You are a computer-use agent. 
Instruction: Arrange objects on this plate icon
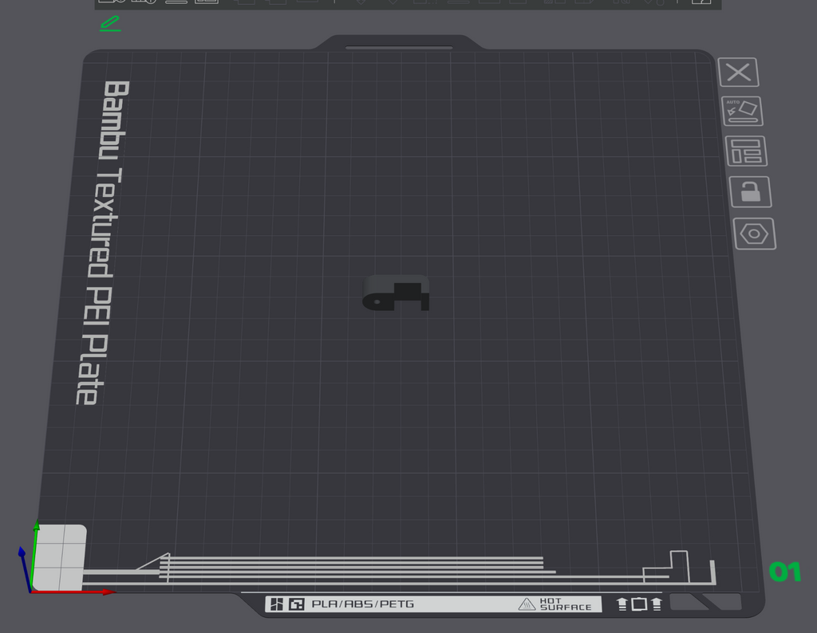click(746, 151)
